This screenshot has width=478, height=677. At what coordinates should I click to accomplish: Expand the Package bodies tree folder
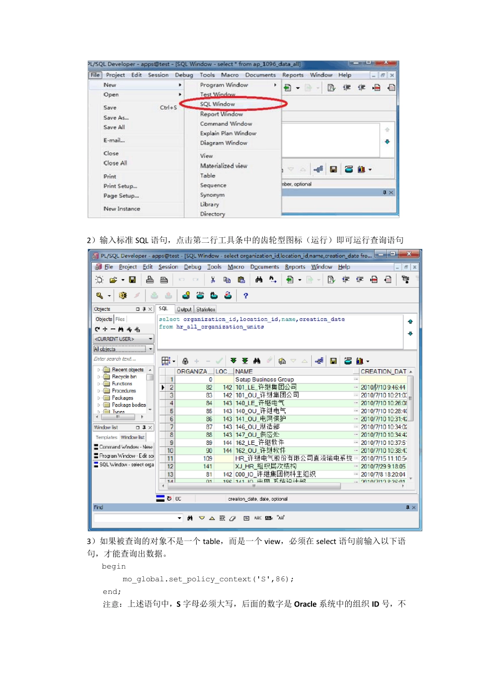click(x=99, y=405)
